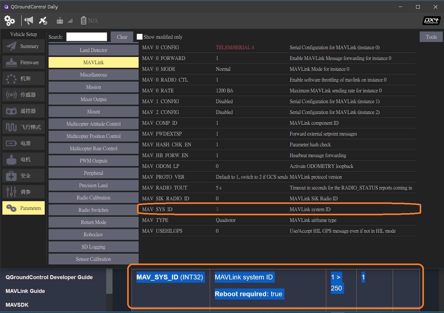Screen dimensions: 444x313
Task: Click the GPS satellite status icon
Action: 43,21
